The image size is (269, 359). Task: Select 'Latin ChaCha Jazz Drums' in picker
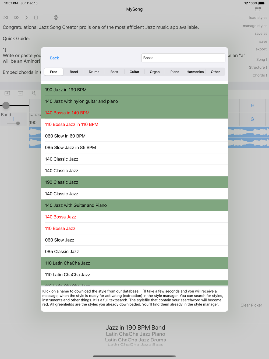click(x=136, y=340)
